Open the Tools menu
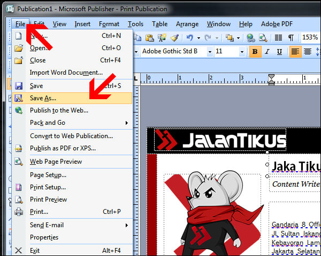The height and width of the screenshot is (256, 321). [x=135, y=24]
